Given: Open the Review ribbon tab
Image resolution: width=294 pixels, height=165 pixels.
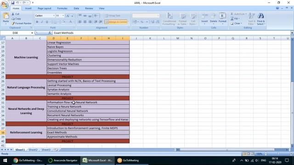Looking at the screenshot, I should [89, 8].
